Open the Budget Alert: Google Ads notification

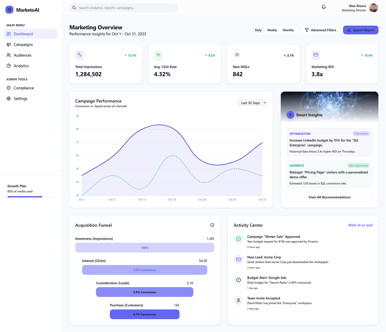coord(303,283)
